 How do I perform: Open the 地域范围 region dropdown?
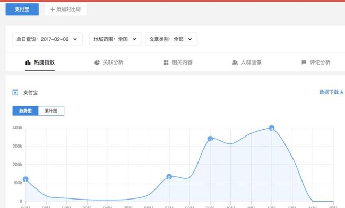[x=115, y=39]
